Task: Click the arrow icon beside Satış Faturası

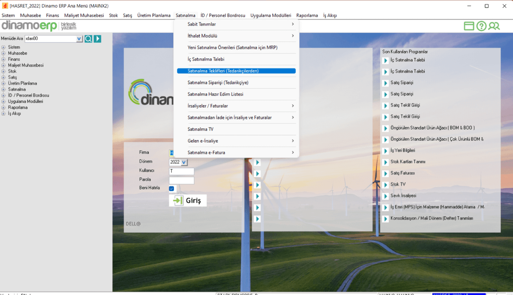Action: tap(385, 174)
